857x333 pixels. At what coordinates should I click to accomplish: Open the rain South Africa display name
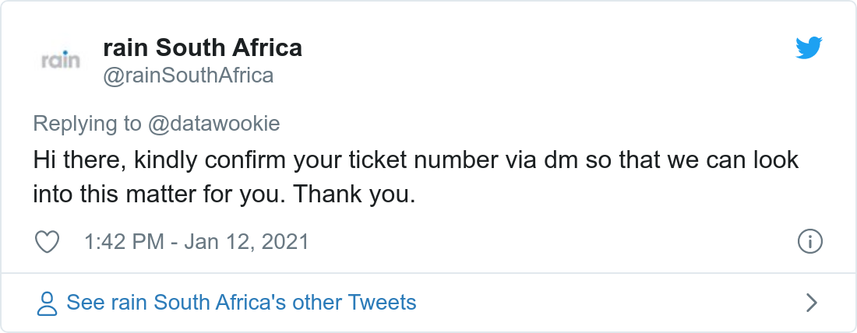[203, 48]
